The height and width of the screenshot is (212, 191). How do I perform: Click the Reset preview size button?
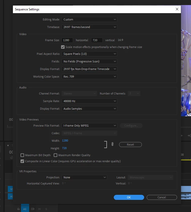tap(130, 145)
